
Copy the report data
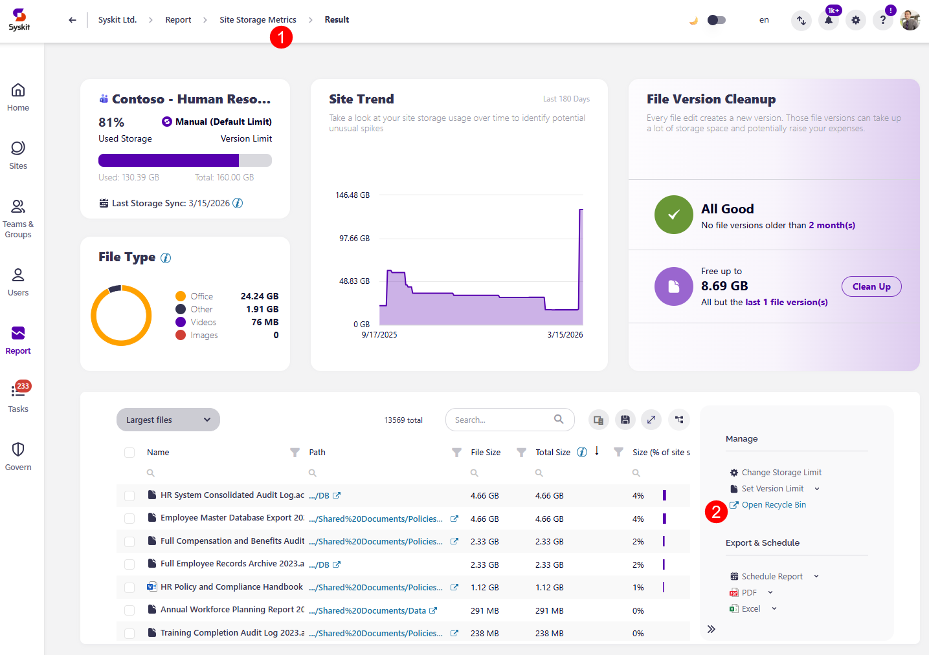click(598, 420)
